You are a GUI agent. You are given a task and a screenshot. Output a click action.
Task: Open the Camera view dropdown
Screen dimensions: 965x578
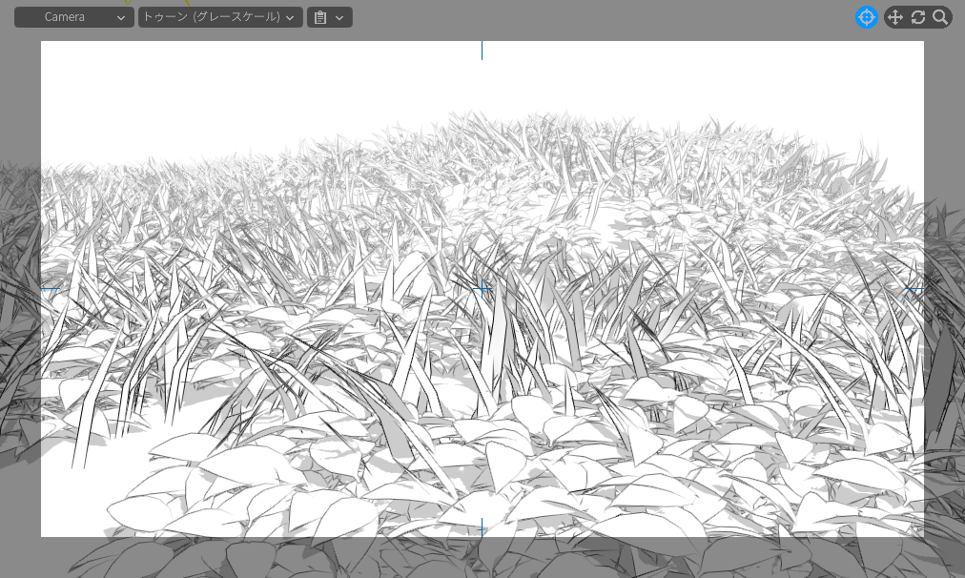(x=73, y=17)
